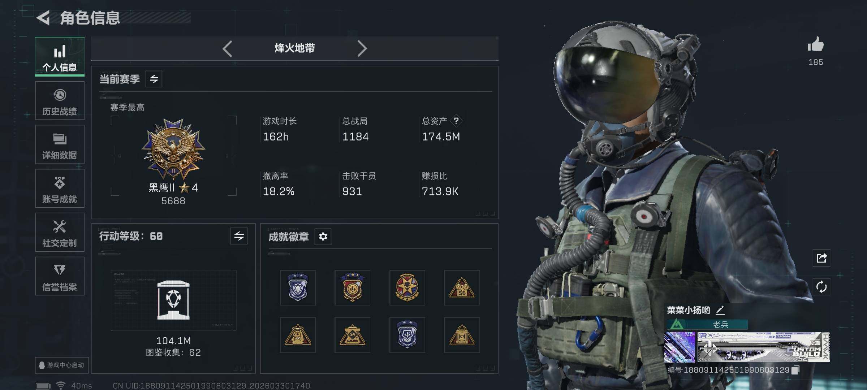Switch to next game mode with right chevron
Screen dimensions: 867x390
[x=362, y=48]
